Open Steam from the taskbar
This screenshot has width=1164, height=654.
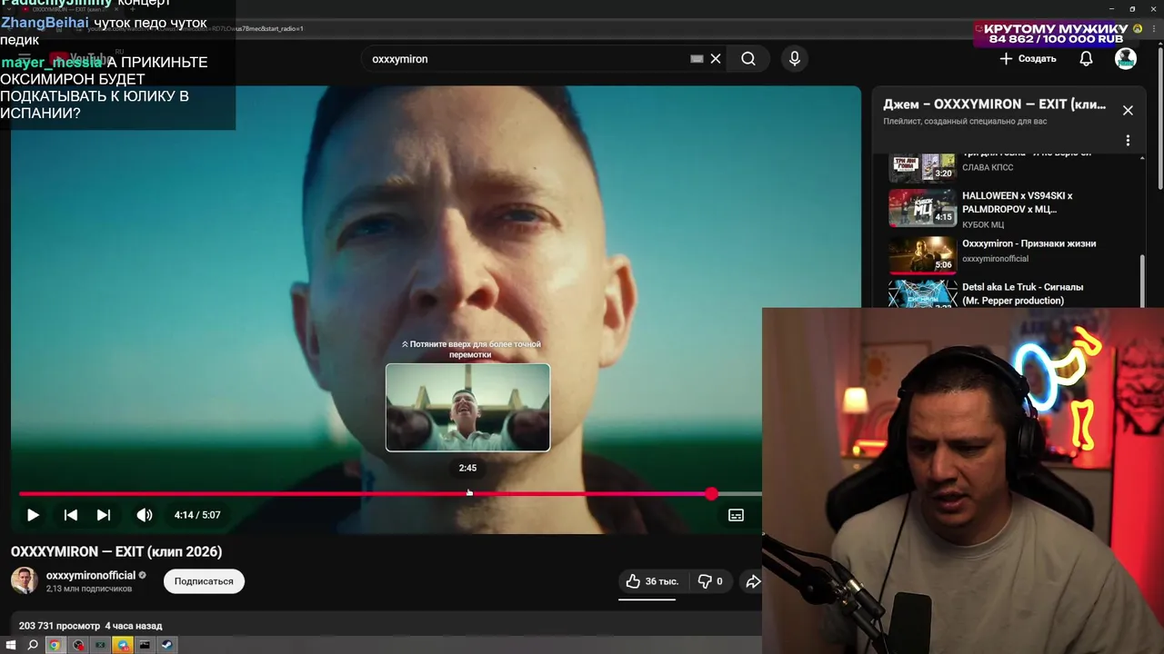(167, 645)
